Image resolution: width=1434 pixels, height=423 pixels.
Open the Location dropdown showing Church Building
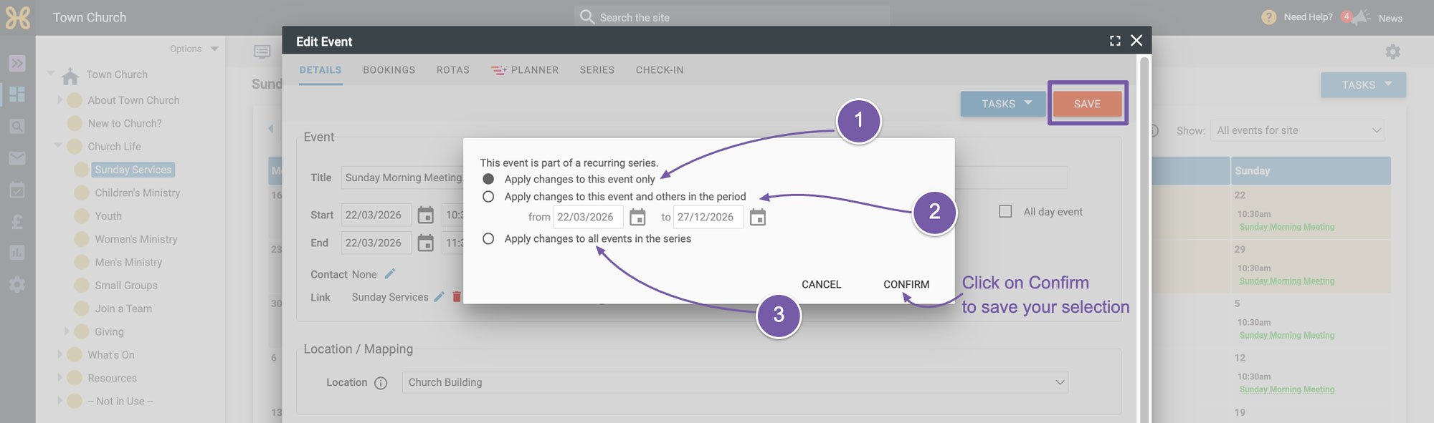pyautogui.click(x=735, y=382)
